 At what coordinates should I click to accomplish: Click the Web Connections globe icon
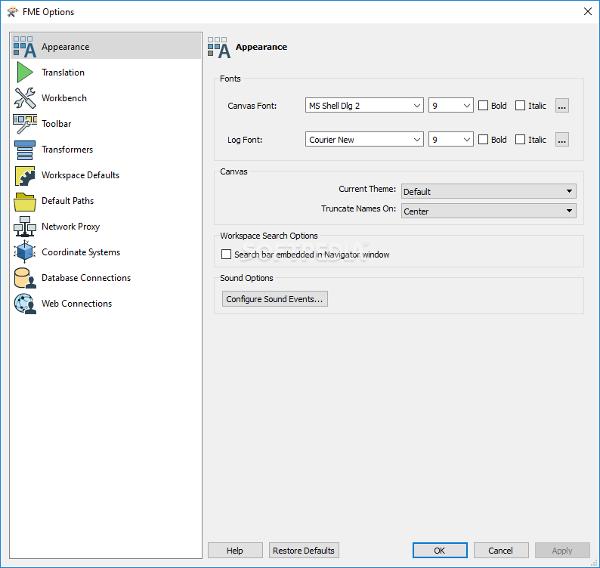(x=25, y=304)
